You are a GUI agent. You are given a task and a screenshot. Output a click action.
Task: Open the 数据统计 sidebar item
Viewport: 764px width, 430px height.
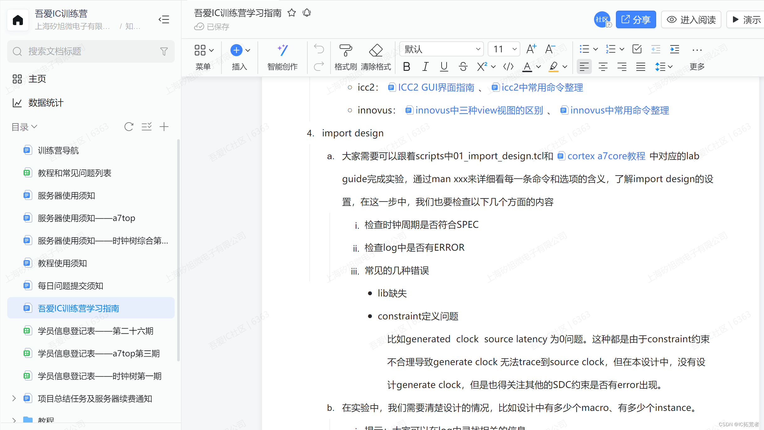click(46, 103)
